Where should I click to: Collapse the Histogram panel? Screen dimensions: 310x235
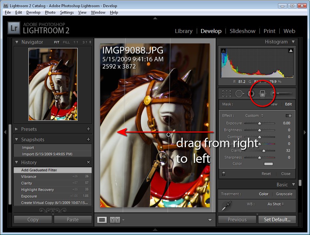(293, 42)
